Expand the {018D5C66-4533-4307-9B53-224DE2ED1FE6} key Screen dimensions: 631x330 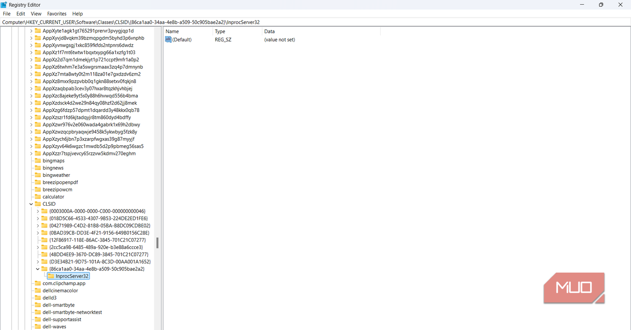pos(38,218)
